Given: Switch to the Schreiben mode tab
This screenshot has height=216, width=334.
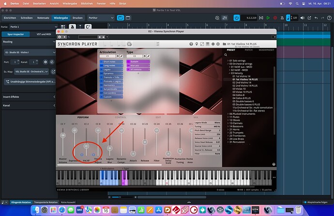Looking at the screenshot, I should pos(27,18).
